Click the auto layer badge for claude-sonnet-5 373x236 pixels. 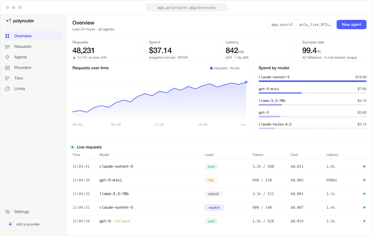211,166
